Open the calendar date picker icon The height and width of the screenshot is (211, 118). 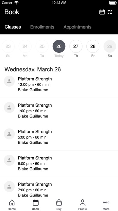tap(102, 12)
